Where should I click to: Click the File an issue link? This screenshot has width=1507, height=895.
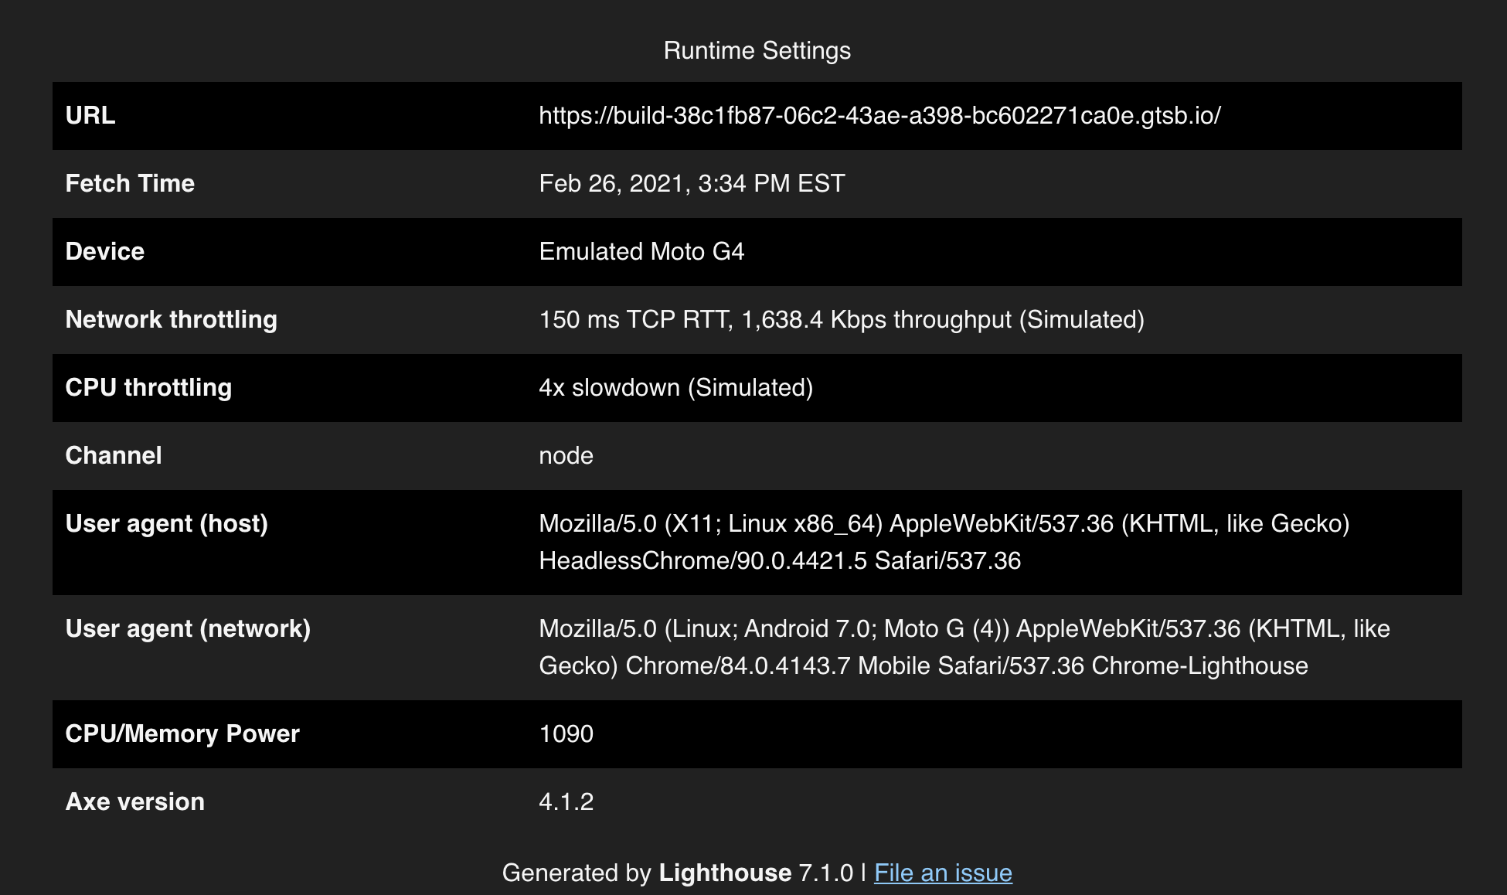(x=943, y=873)
